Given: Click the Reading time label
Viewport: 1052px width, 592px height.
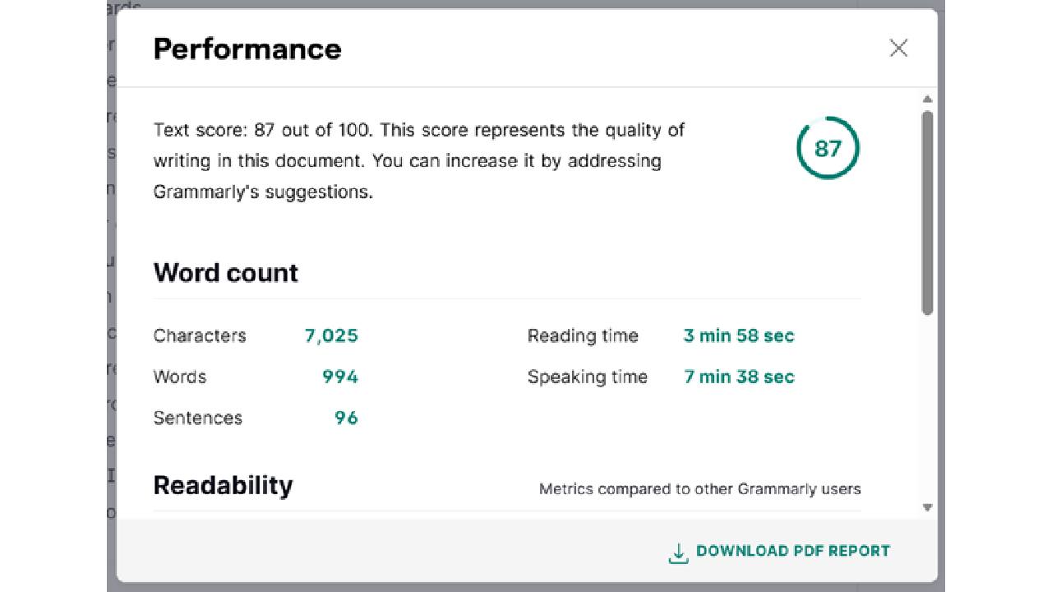Looking at the screenshot, I should [x=583, y=335].
